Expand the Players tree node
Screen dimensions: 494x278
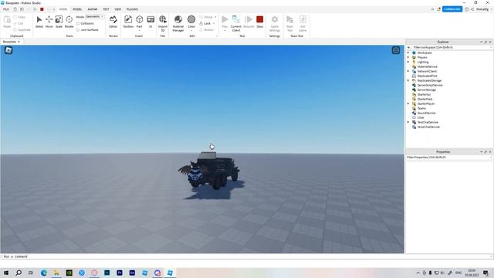[x=408, y=57]
